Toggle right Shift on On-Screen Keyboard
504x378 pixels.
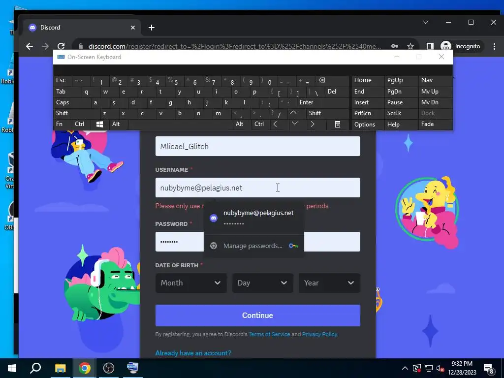point(327,113)
